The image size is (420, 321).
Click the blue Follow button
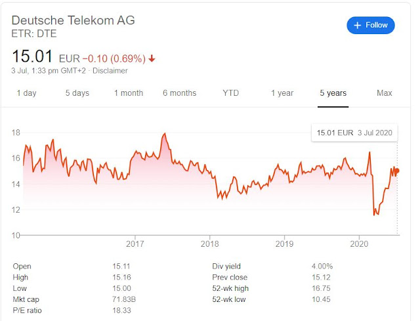(x=370, y=26)
